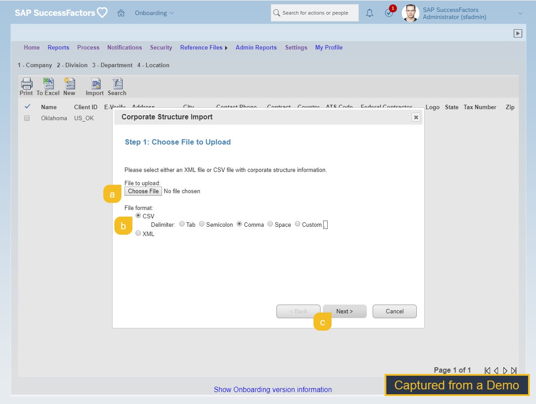This screenshot has width=536, height=404.
Task: Go to the previous page in pager
Action: coord(496,370)
